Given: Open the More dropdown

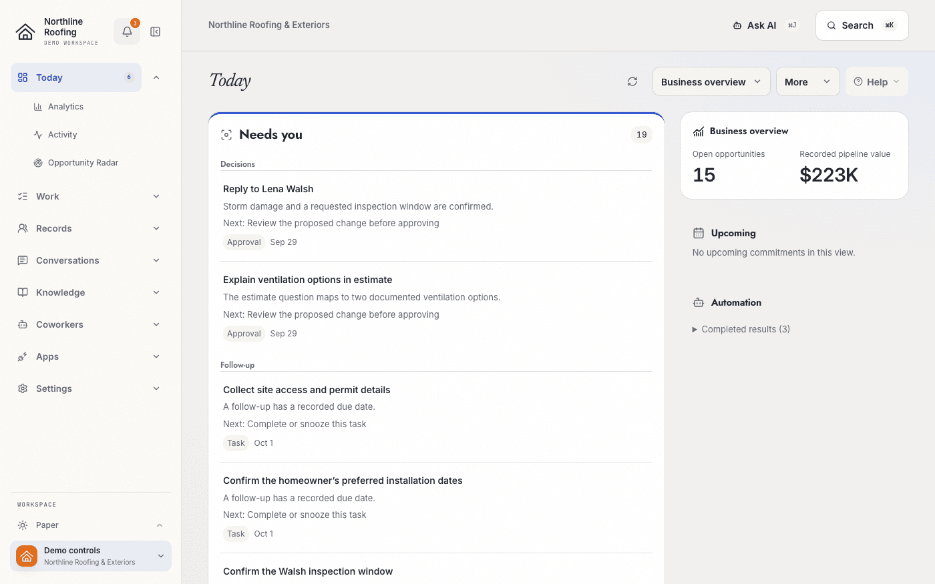Looking at the screenshot, I should coord(807,81).
